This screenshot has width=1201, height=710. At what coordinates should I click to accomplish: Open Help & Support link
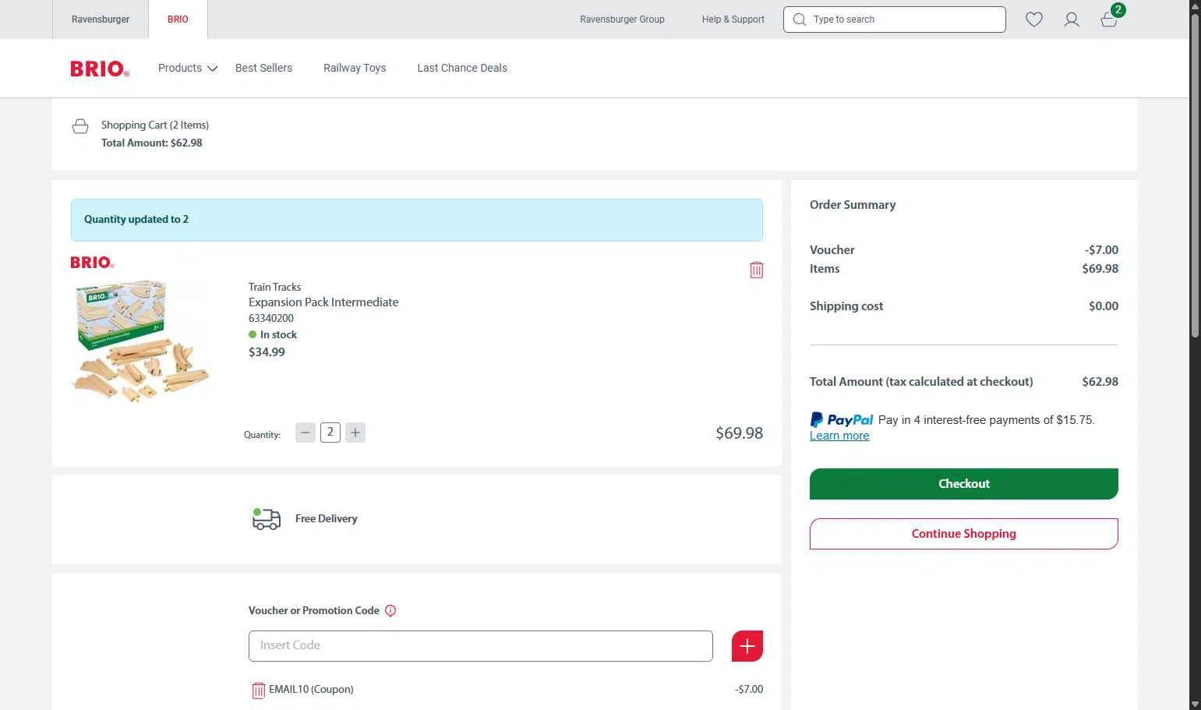pos(733,19)
